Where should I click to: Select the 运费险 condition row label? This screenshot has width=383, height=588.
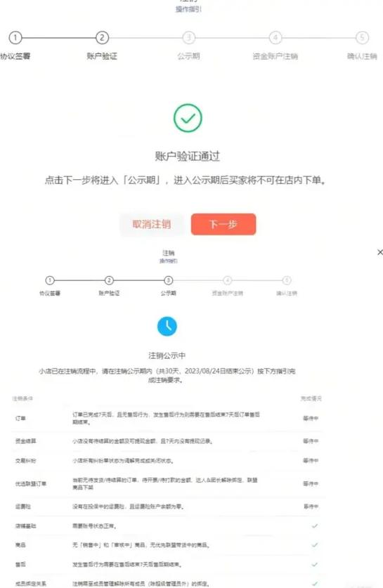click(x=23, y=507)
